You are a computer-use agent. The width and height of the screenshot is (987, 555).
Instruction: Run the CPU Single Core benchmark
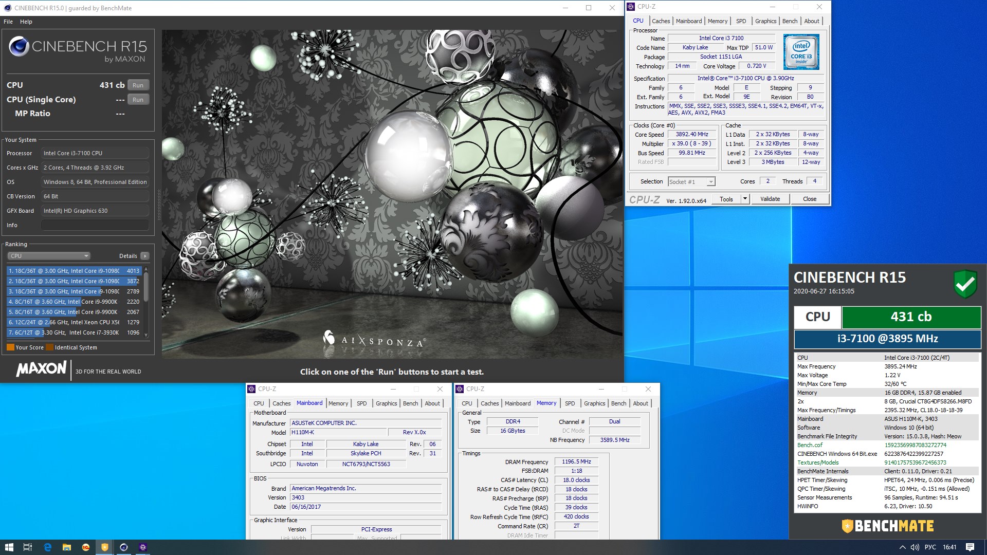pos(138,100)
